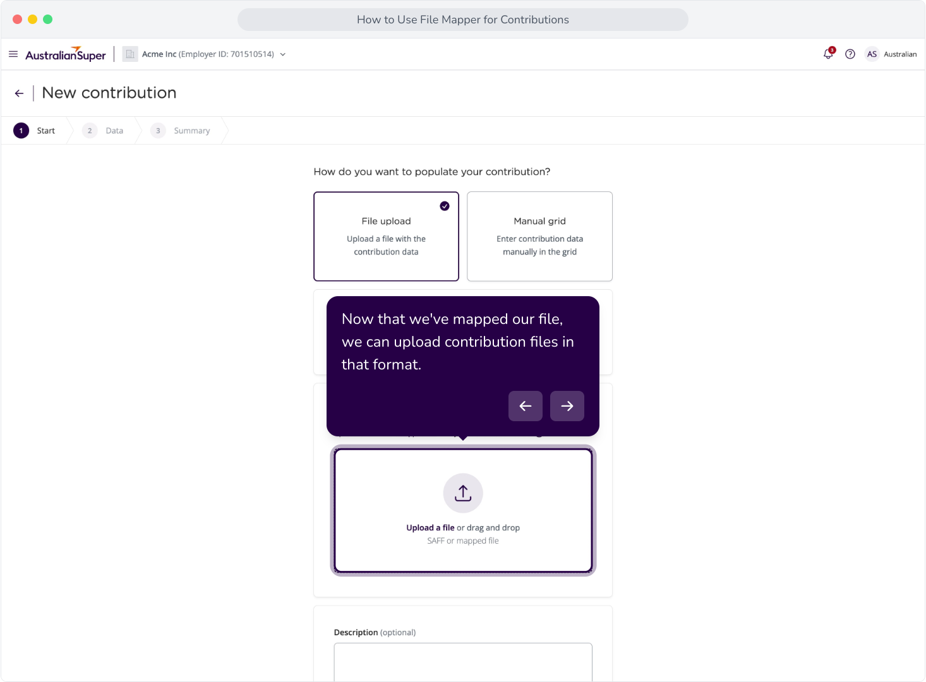Click into the Description text field
The height and width of the screenshot is (682, 926).
(x=463, y=662)
